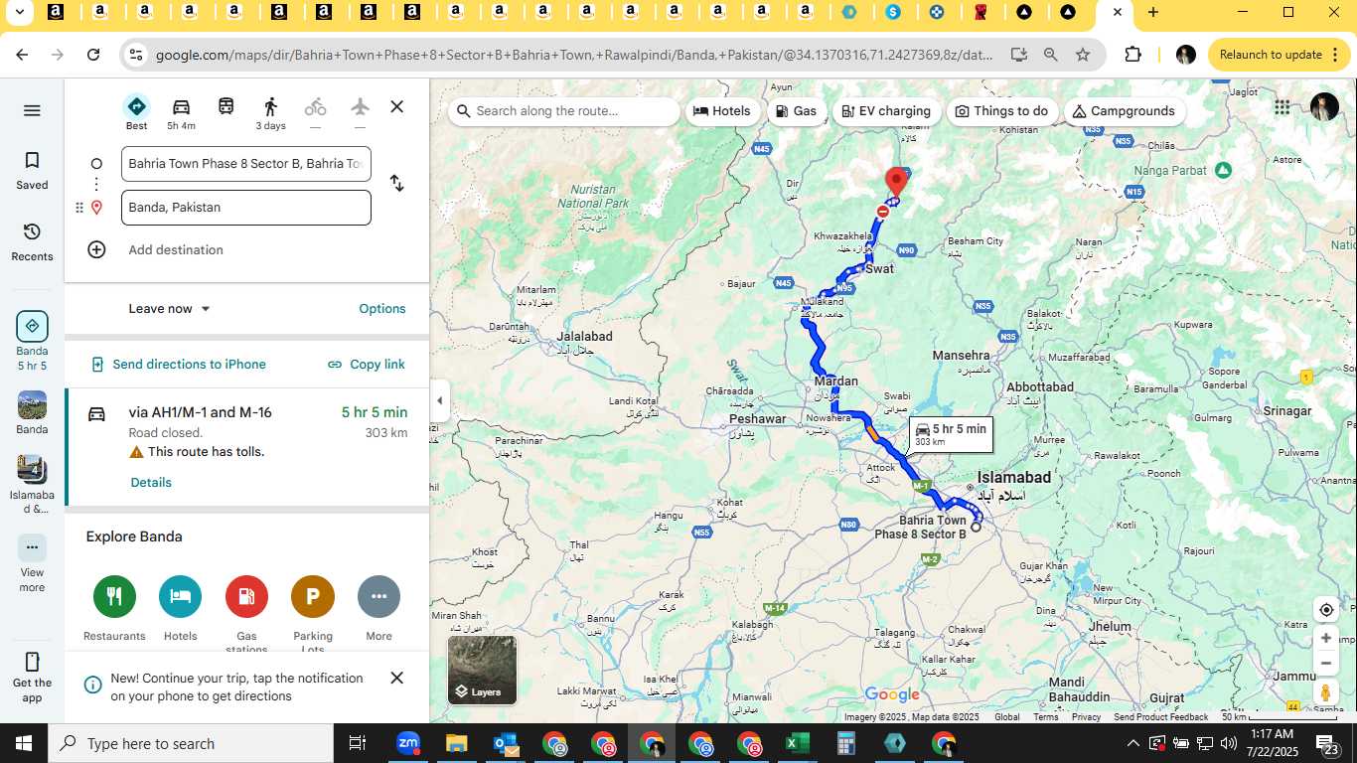Screen dimensions: 1357x763
Task: Open Terms link on map footer
Action: click(x=1045, y=716)
